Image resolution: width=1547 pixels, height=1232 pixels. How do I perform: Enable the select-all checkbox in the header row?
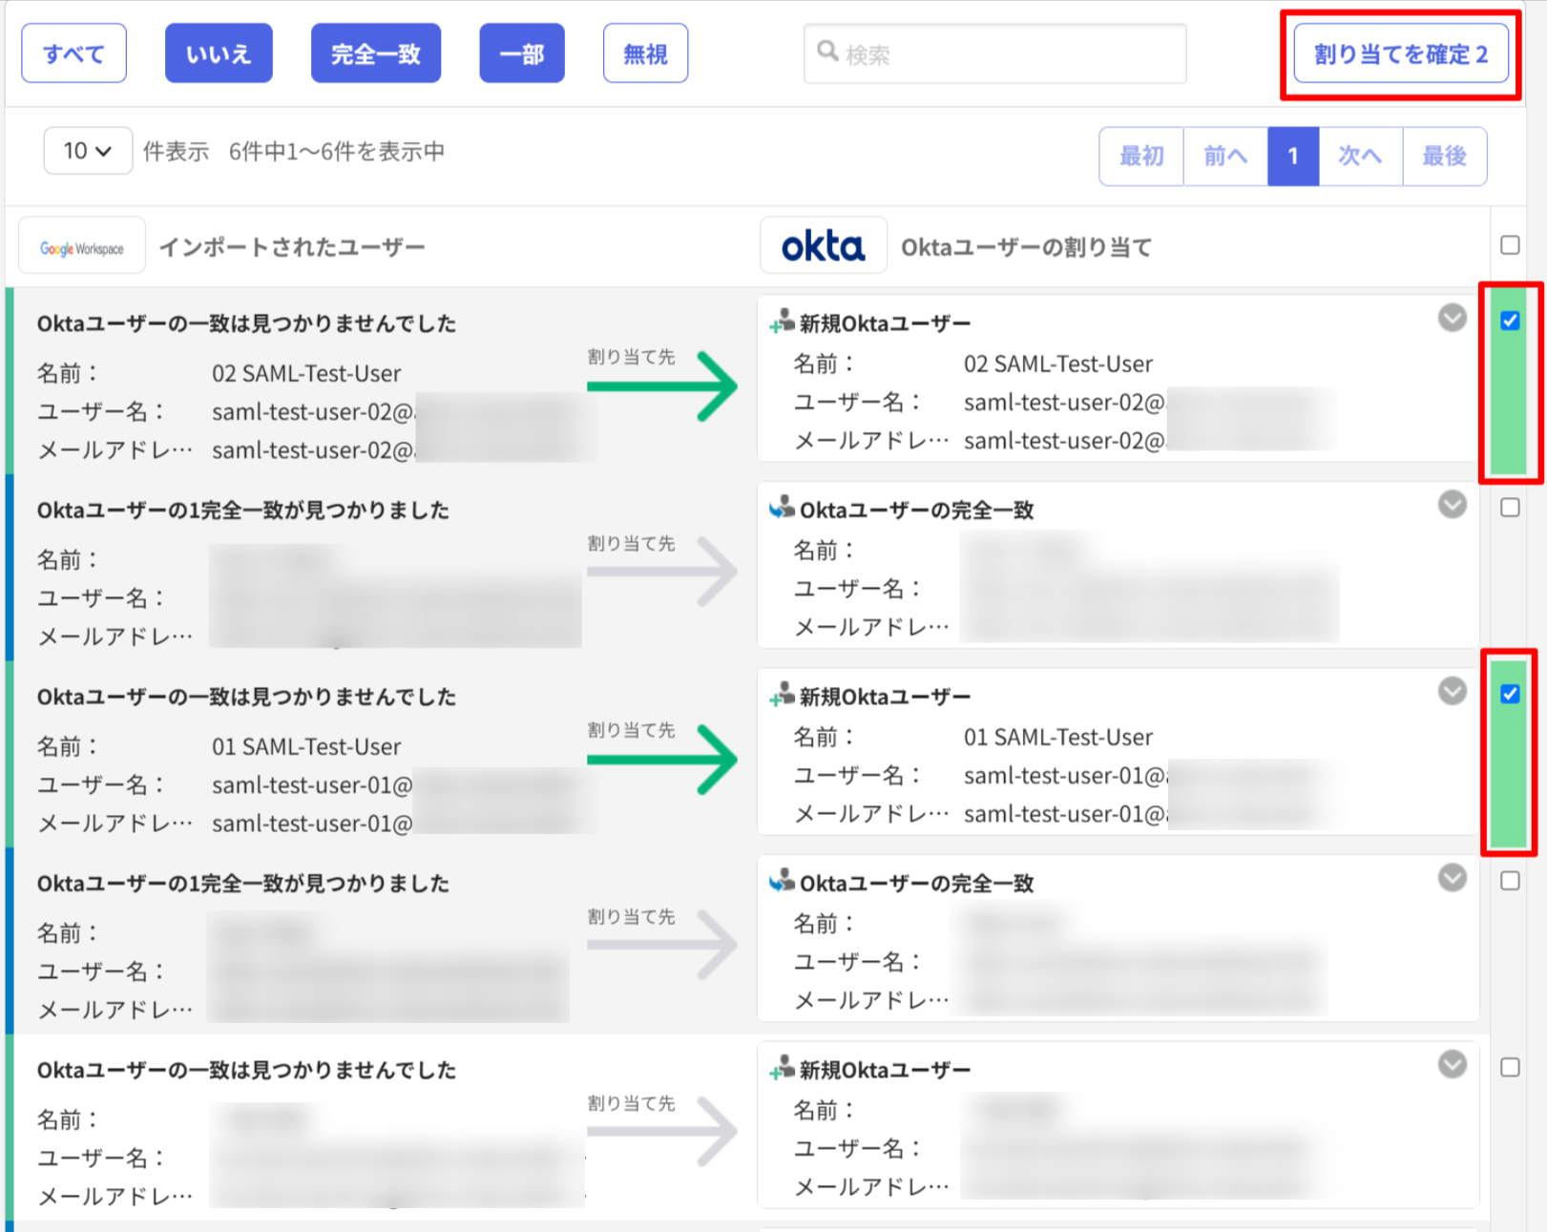click(1510, 245)
